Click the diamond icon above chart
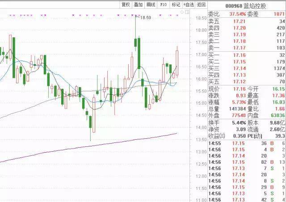Viewport: 286px width, 202px height. (x=182, y=12)
